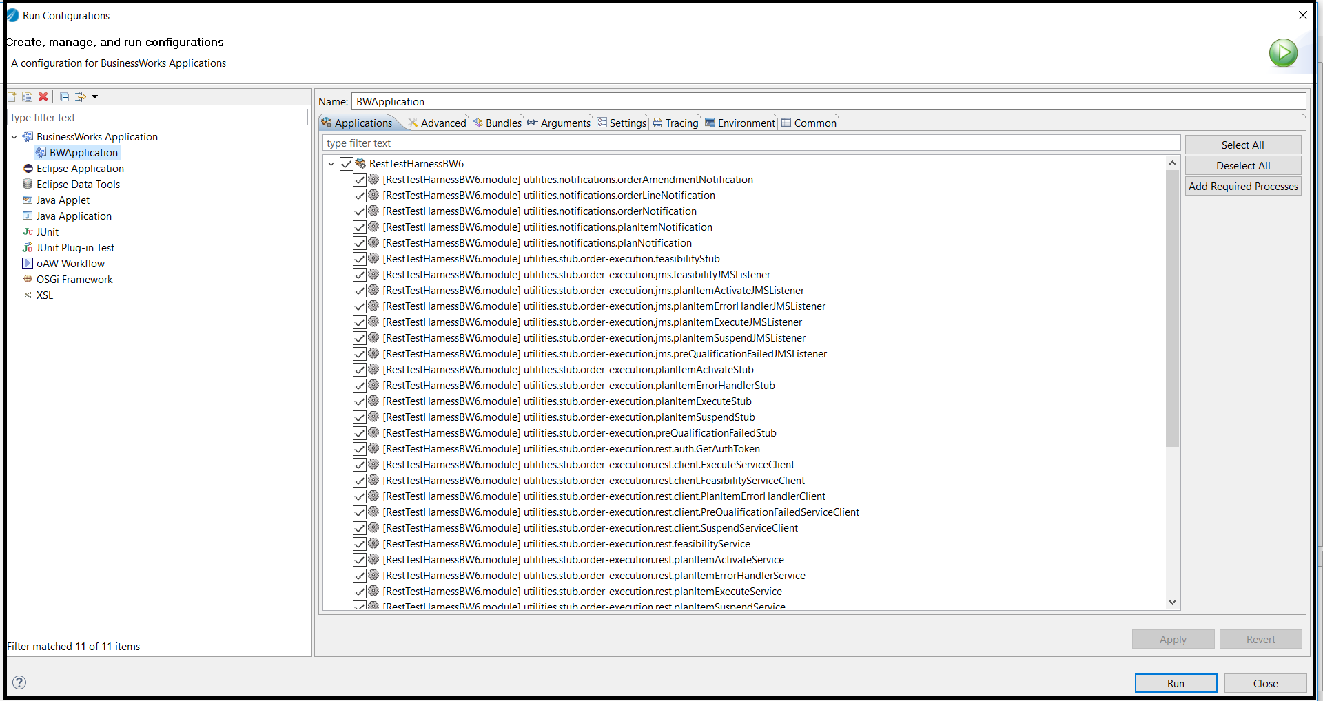Image resolution: width=1323 pixels, height=701 pixels.
Task: Click the Help question mark icon
Action: [19, 682]
